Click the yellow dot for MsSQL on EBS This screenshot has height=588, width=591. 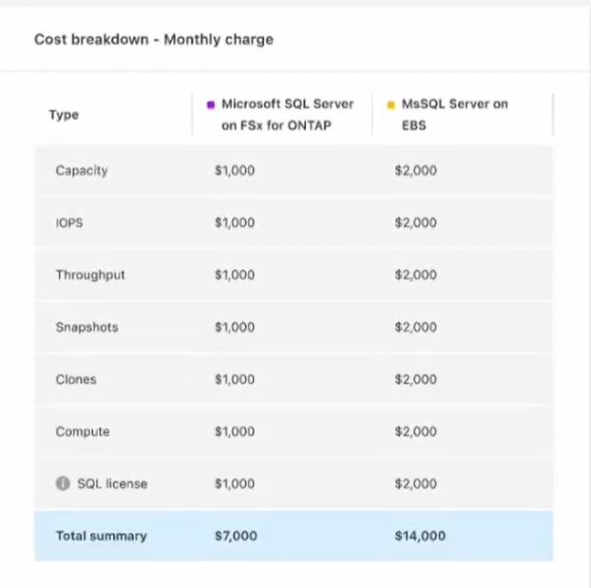391,104
